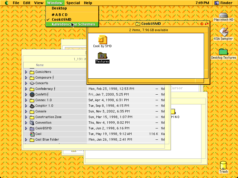
Task: Expand the Composure ƒ folder
Action: [x=26, y=78]
